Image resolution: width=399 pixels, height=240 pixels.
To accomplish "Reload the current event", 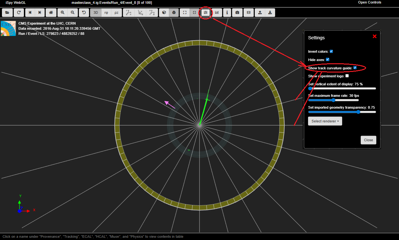I will 19,13.
